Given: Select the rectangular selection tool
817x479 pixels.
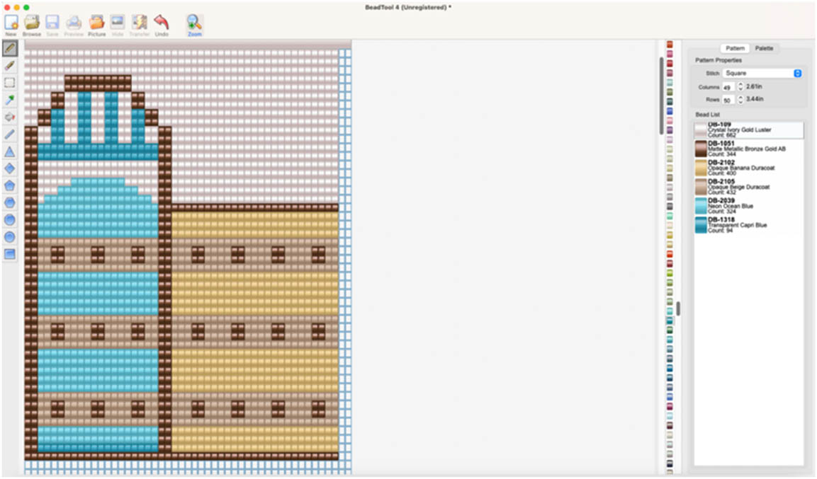Looking at the screenshot, I should tap(10, 83).
